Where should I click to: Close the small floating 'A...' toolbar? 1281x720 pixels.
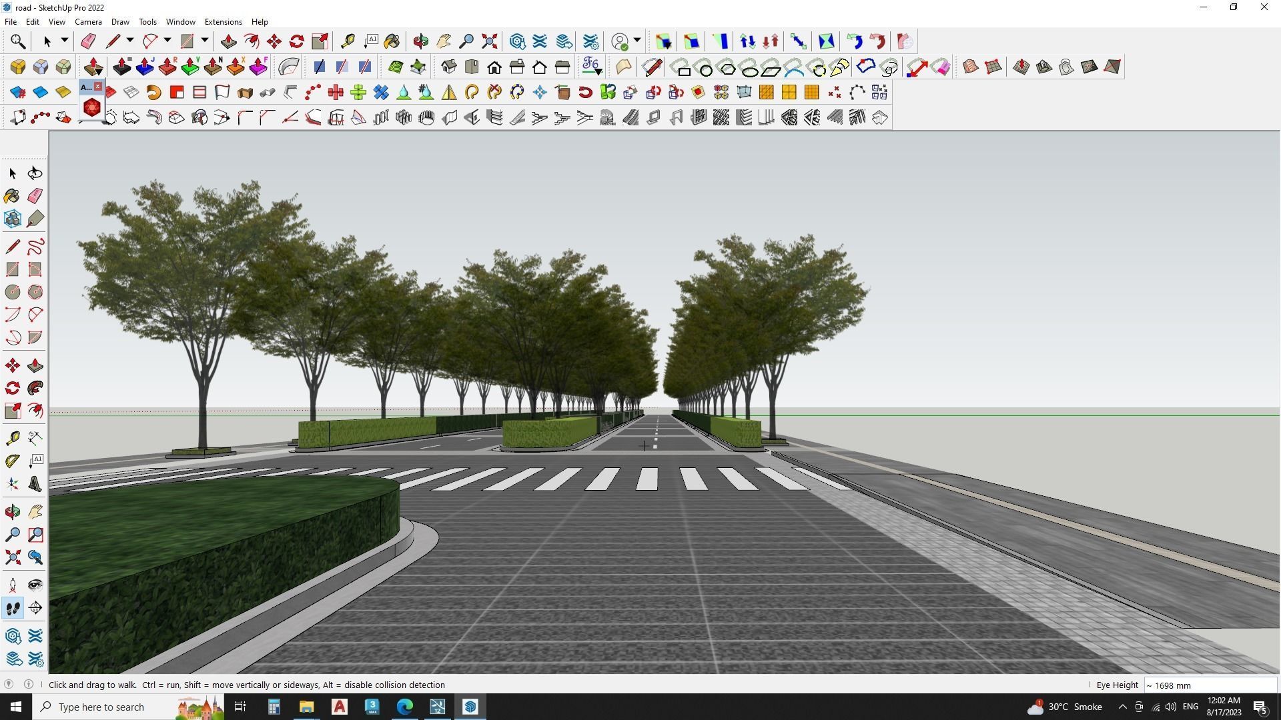click(x=98, y=87)
